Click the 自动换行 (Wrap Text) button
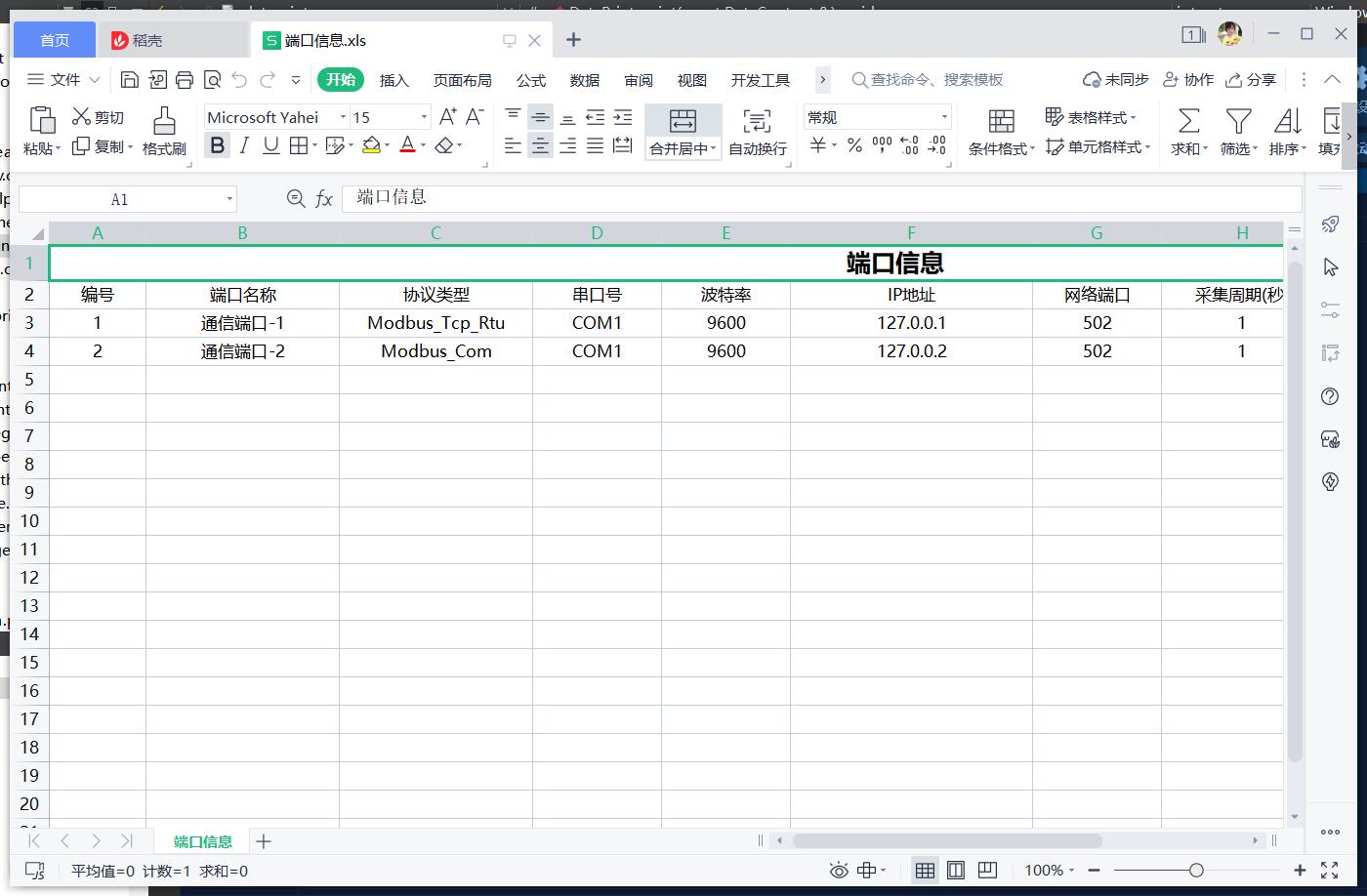1367x896 pixels. click(757, 132)
